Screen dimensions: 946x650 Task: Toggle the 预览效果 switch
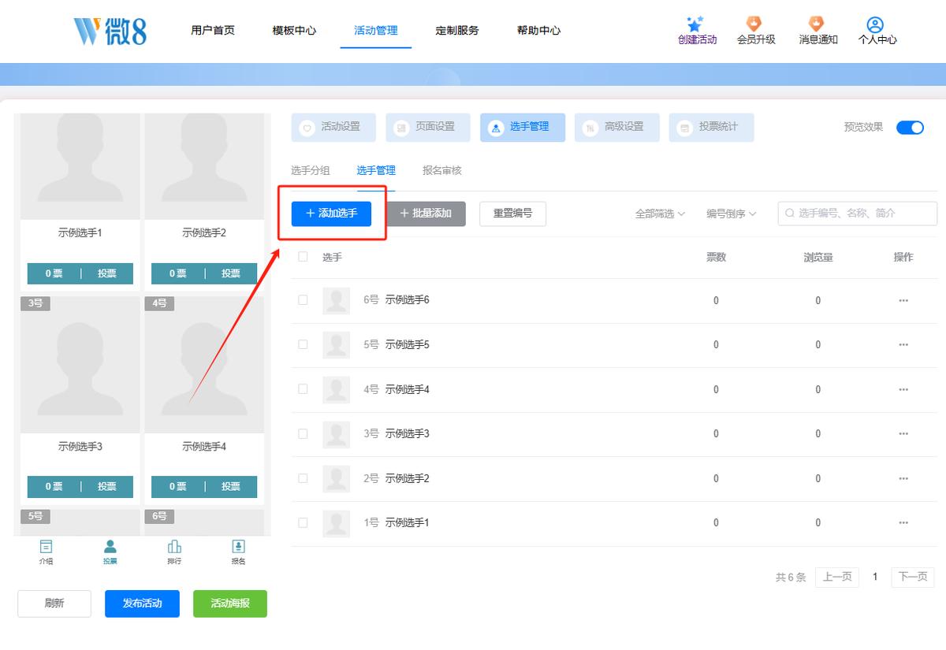(910, 128)
